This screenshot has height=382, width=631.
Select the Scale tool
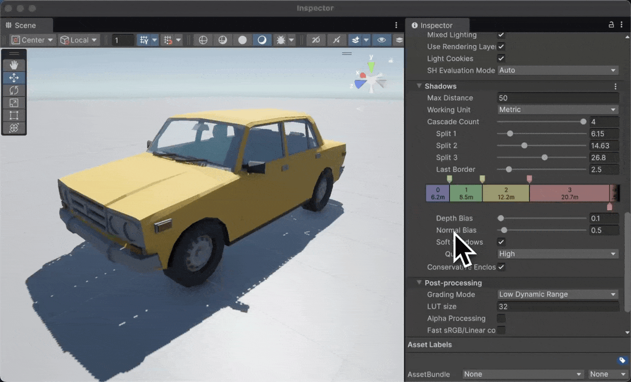click(x=13, y=102)
